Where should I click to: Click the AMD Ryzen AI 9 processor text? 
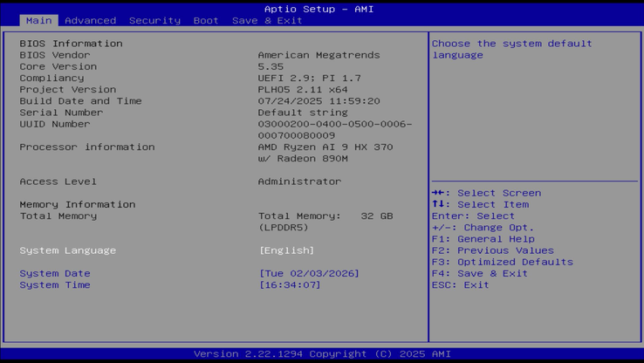coord(325,147)
